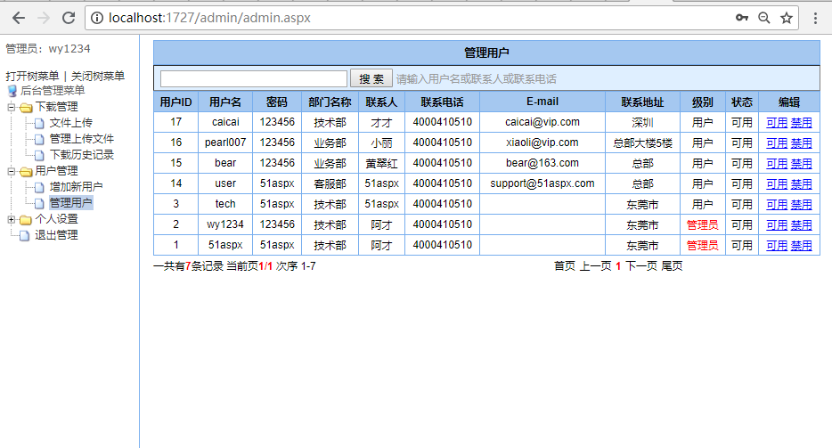The image size is (832, 448).
Task: Click the 用户名 column header
Action: point(225,102)
